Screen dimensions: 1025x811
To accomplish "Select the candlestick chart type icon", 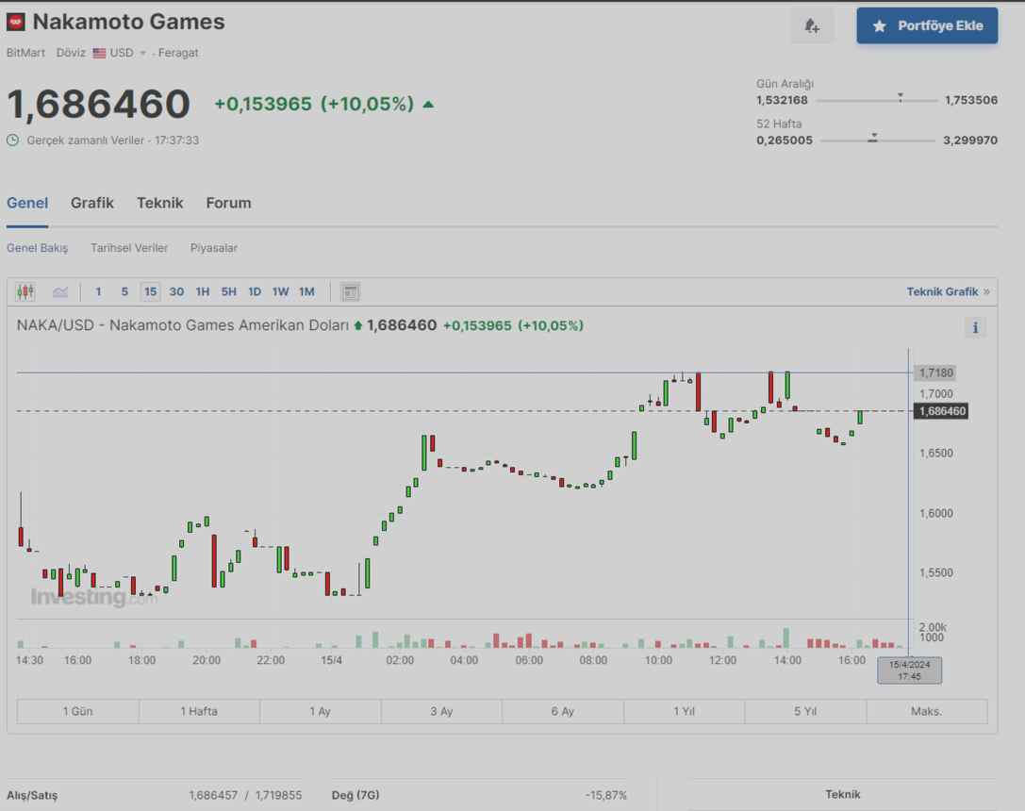I will pos(25,291).
